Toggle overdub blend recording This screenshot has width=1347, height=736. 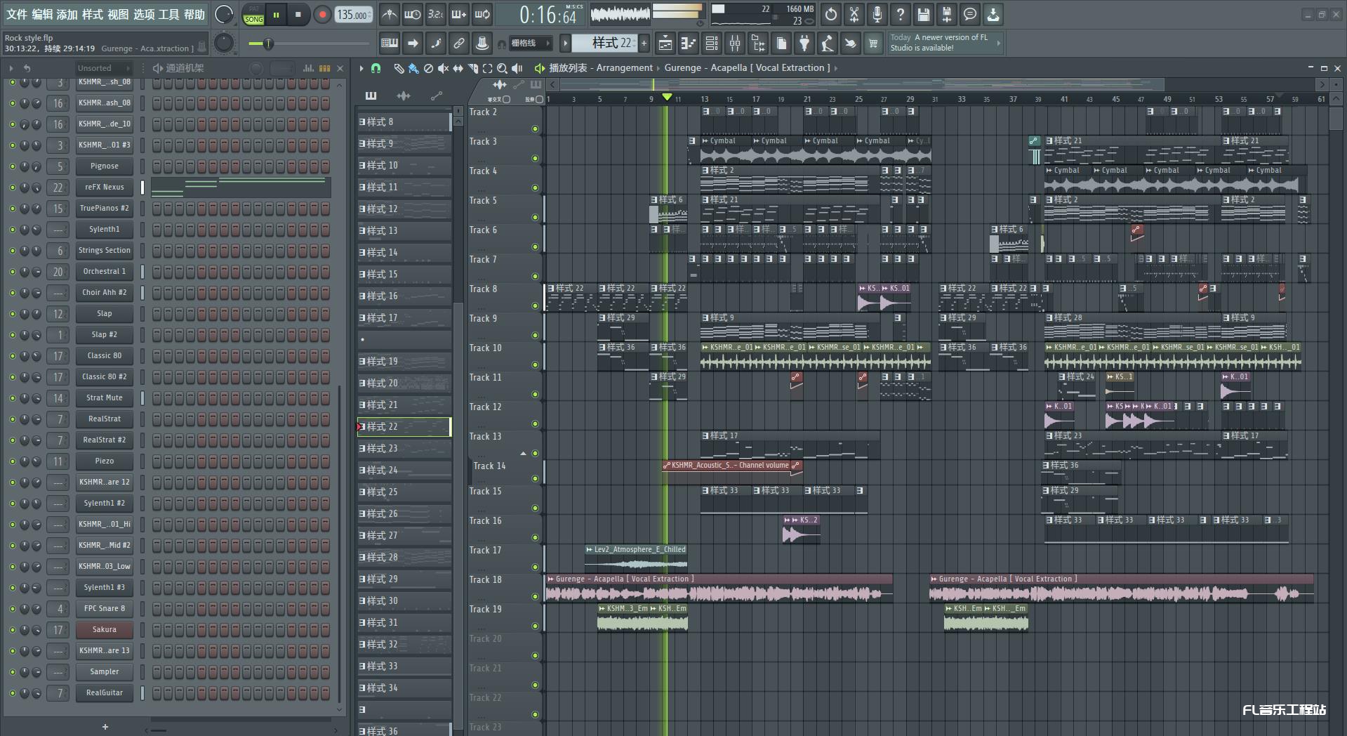pyautogui.click(x=459, y=14)
